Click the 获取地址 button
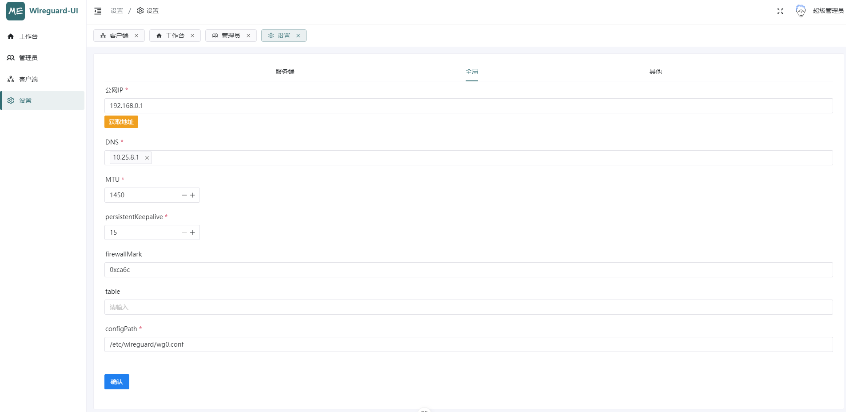 click(x=121, y=122)
